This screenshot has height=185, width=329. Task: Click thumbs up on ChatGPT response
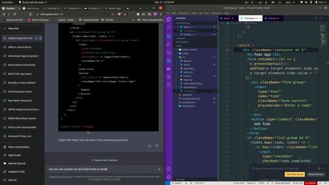point(150,146)
